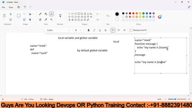The width and height of the screenshot is (192, 108).
Task: Open the Calibri font family dropdown
Action: pyautogui.click(x=59, y=30)
